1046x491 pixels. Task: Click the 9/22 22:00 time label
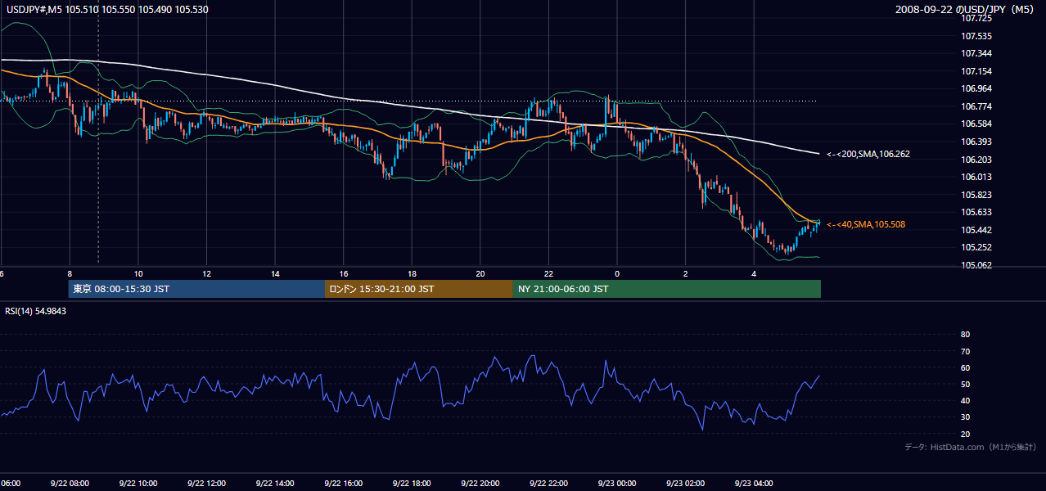pos(548,483)
